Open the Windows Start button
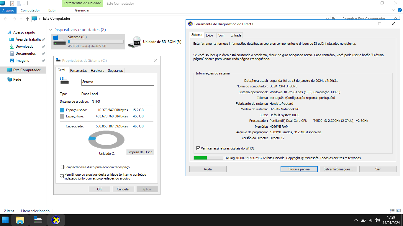This screenshot has width=403, height=226. [x=5, y=220]
